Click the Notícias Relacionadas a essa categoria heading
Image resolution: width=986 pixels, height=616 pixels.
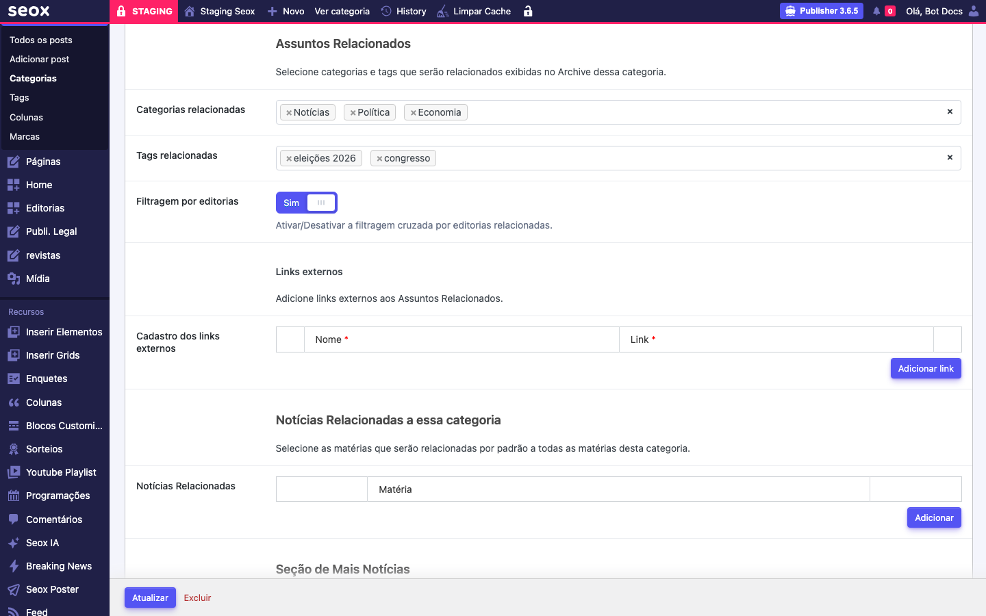(388, 420)
